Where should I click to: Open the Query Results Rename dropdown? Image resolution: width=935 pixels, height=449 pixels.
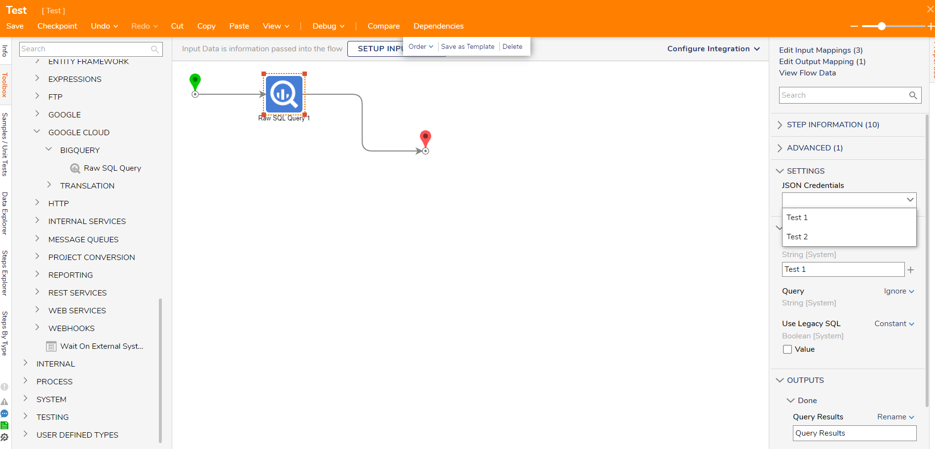(x=896, y=417)
